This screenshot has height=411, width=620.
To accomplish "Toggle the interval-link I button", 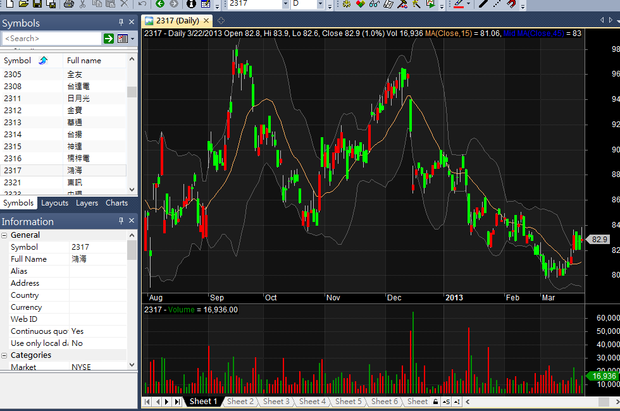I will coord(457,402).
